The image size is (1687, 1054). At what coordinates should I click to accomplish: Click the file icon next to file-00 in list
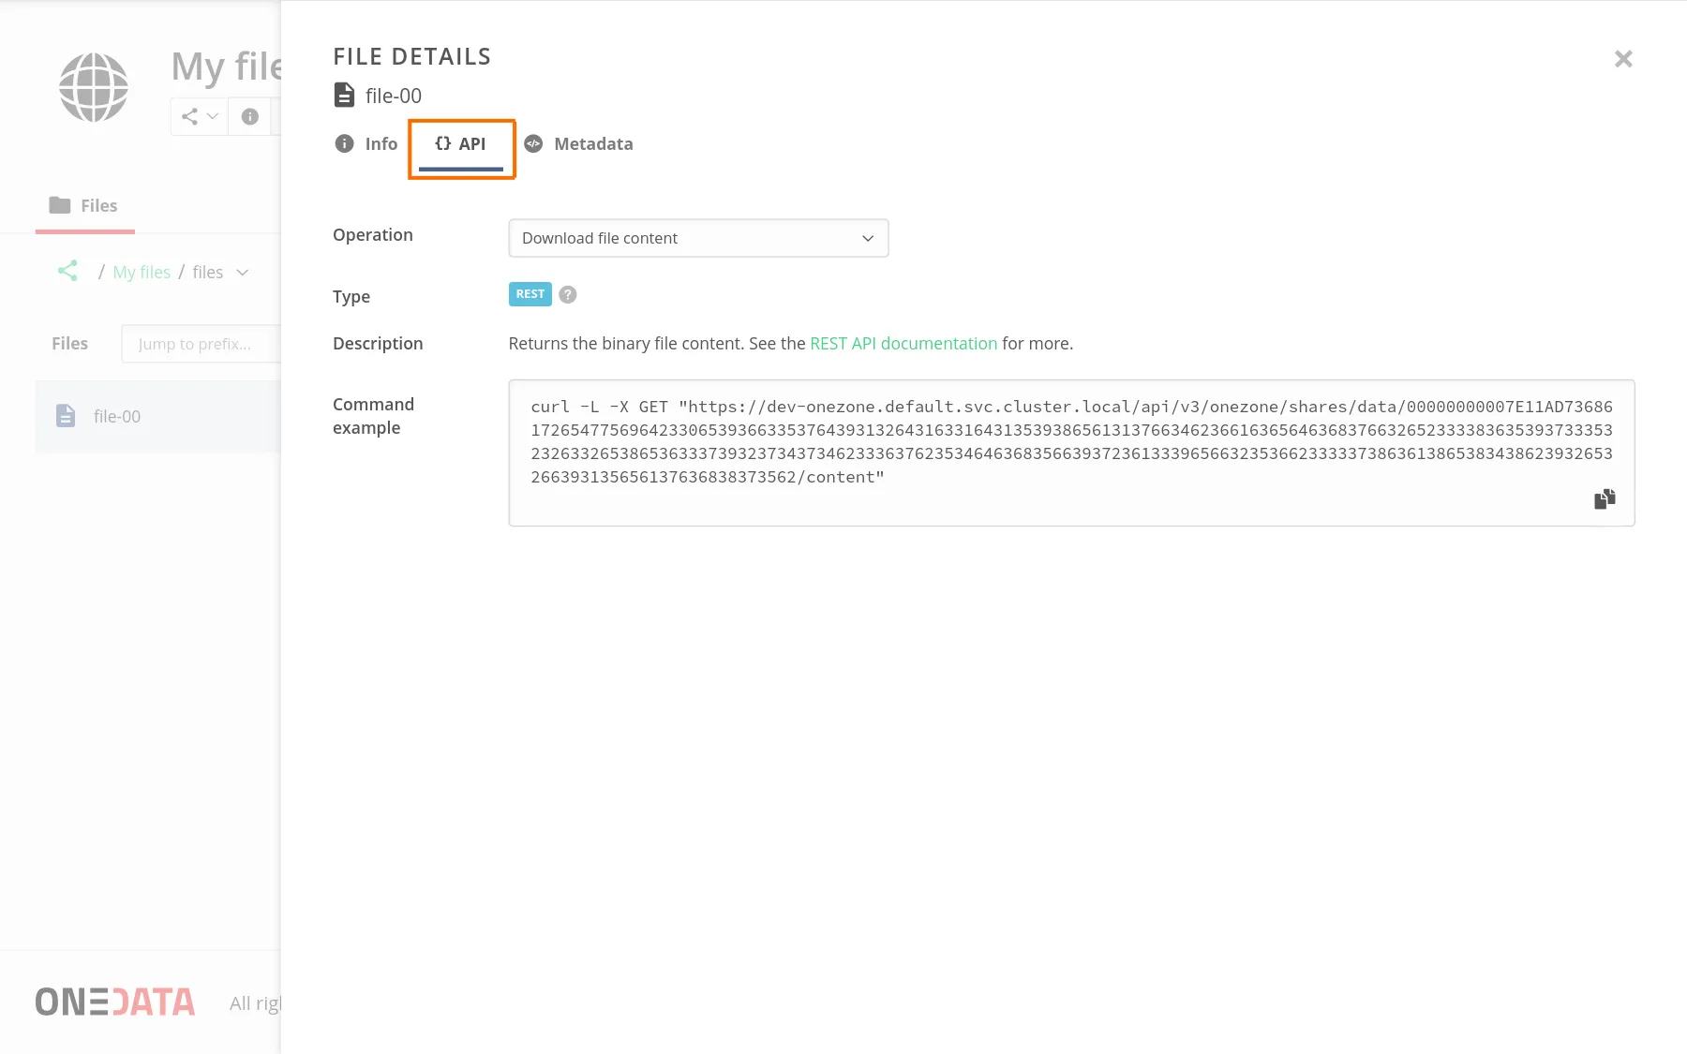pyautogui.click(x=65, y=415)
